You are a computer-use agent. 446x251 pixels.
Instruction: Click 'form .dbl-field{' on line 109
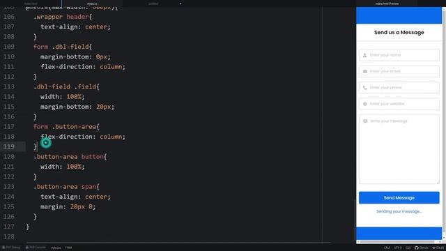63,47
